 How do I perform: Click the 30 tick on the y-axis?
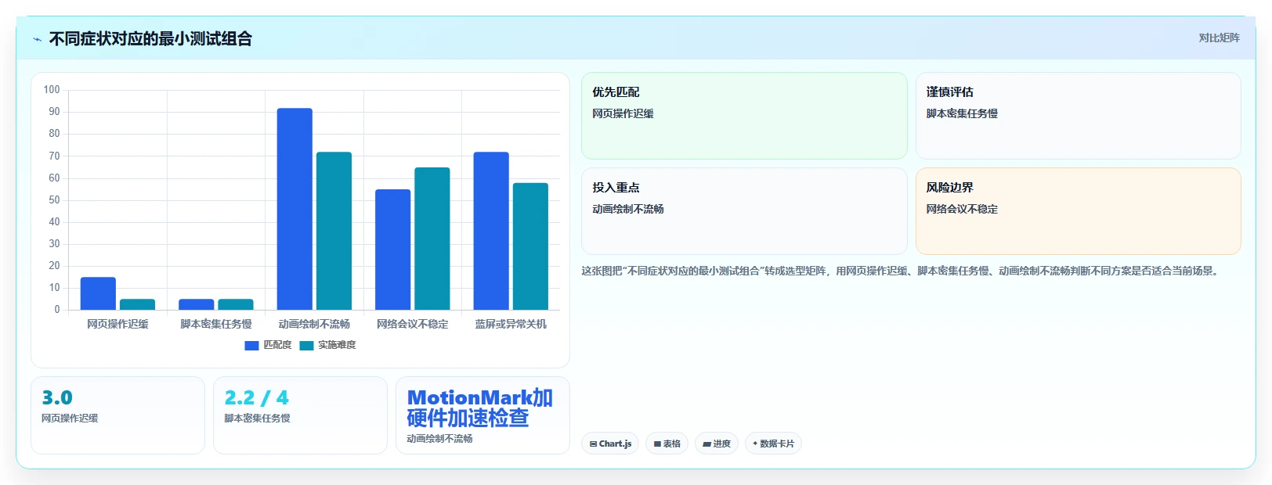point(54,243)
